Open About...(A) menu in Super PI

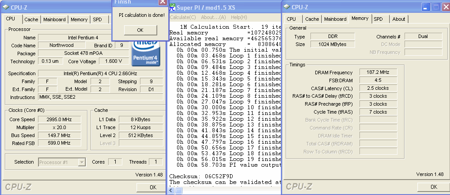coord(214,17)
